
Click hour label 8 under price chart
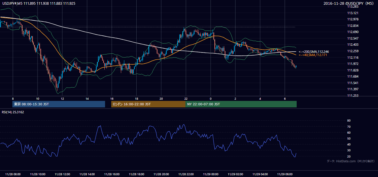(x=13, y=99)
